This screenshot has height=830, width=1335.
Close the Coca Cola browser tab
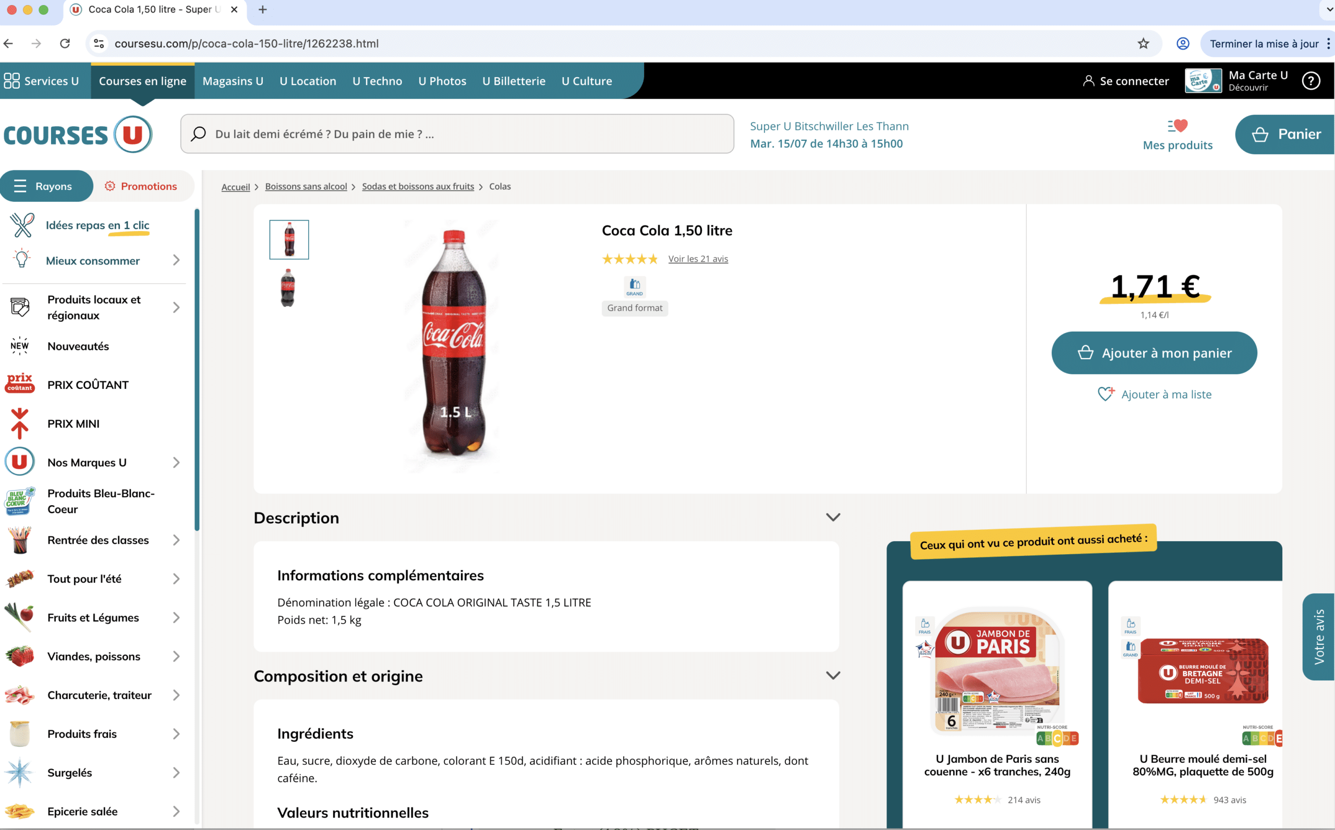point(234,9)
